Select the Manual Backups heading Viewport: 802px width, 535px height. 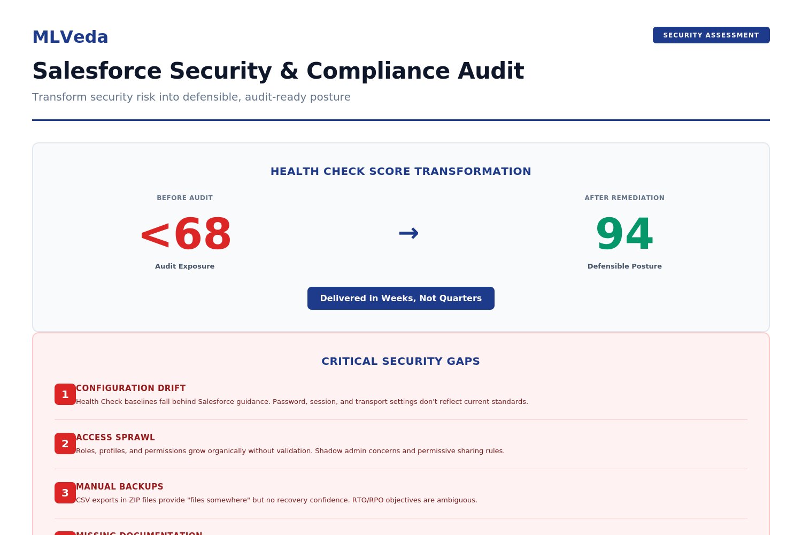[x=119, y=487]
